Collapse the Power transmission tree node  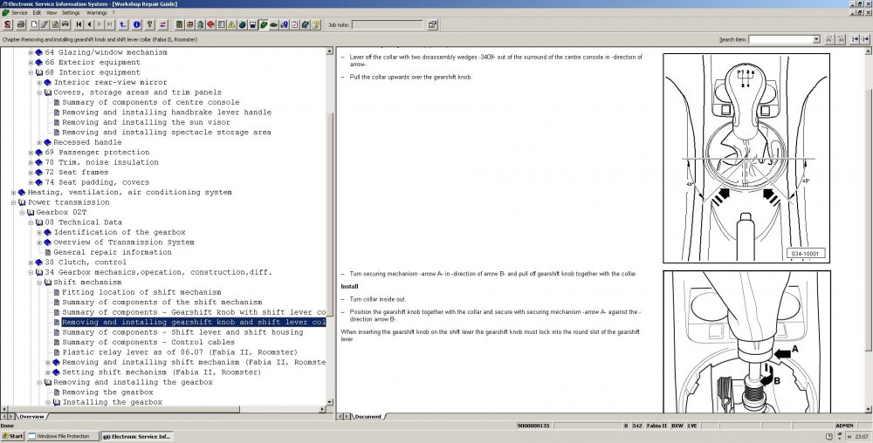pos(14,202)
